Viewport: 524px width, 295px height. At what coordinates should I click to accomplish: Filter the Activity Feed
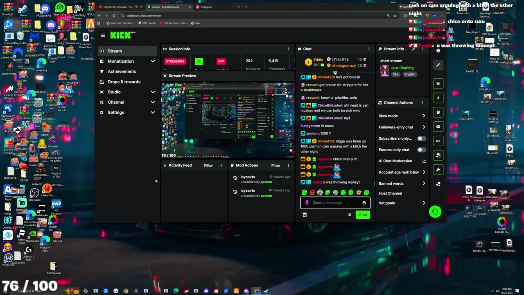click(x=208, y=166)
